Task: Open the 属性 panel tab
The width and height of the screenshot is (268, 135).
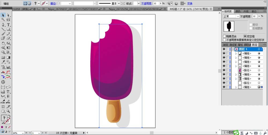Action: (x=240, y=45)
